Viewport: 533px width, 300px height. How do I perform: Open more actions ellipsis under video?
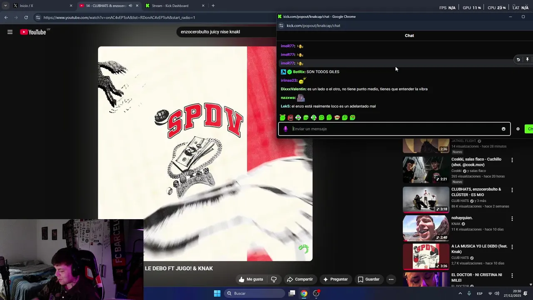[x=391, y=279]
